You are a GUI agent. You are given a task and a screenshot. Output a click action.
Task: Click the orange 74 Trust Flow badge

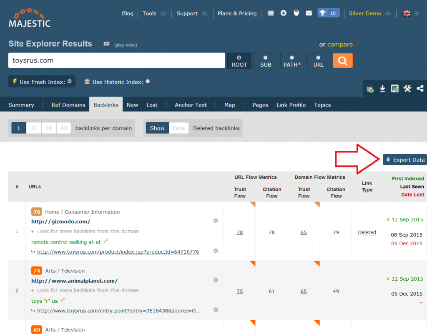pos(37,271)
